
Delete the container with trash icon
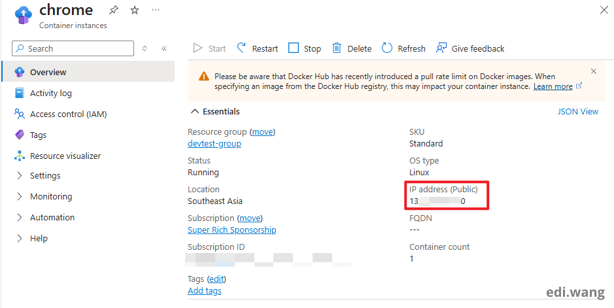point(337,48)
